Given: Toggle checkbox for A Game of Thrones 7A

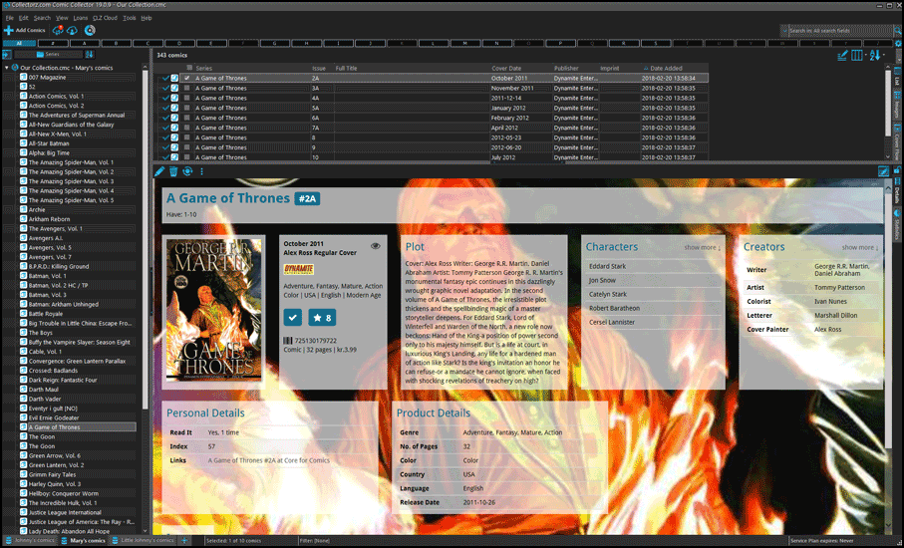Looking at the screenshot, I should [186, 128].
